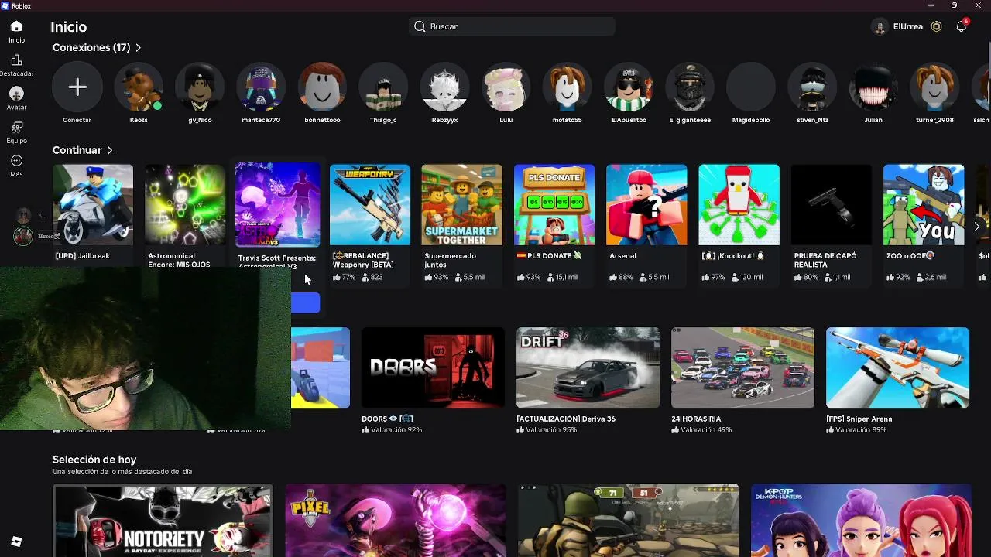Open Destacadas charts in sidebar
991x557 pixels.
click(16, 60)
